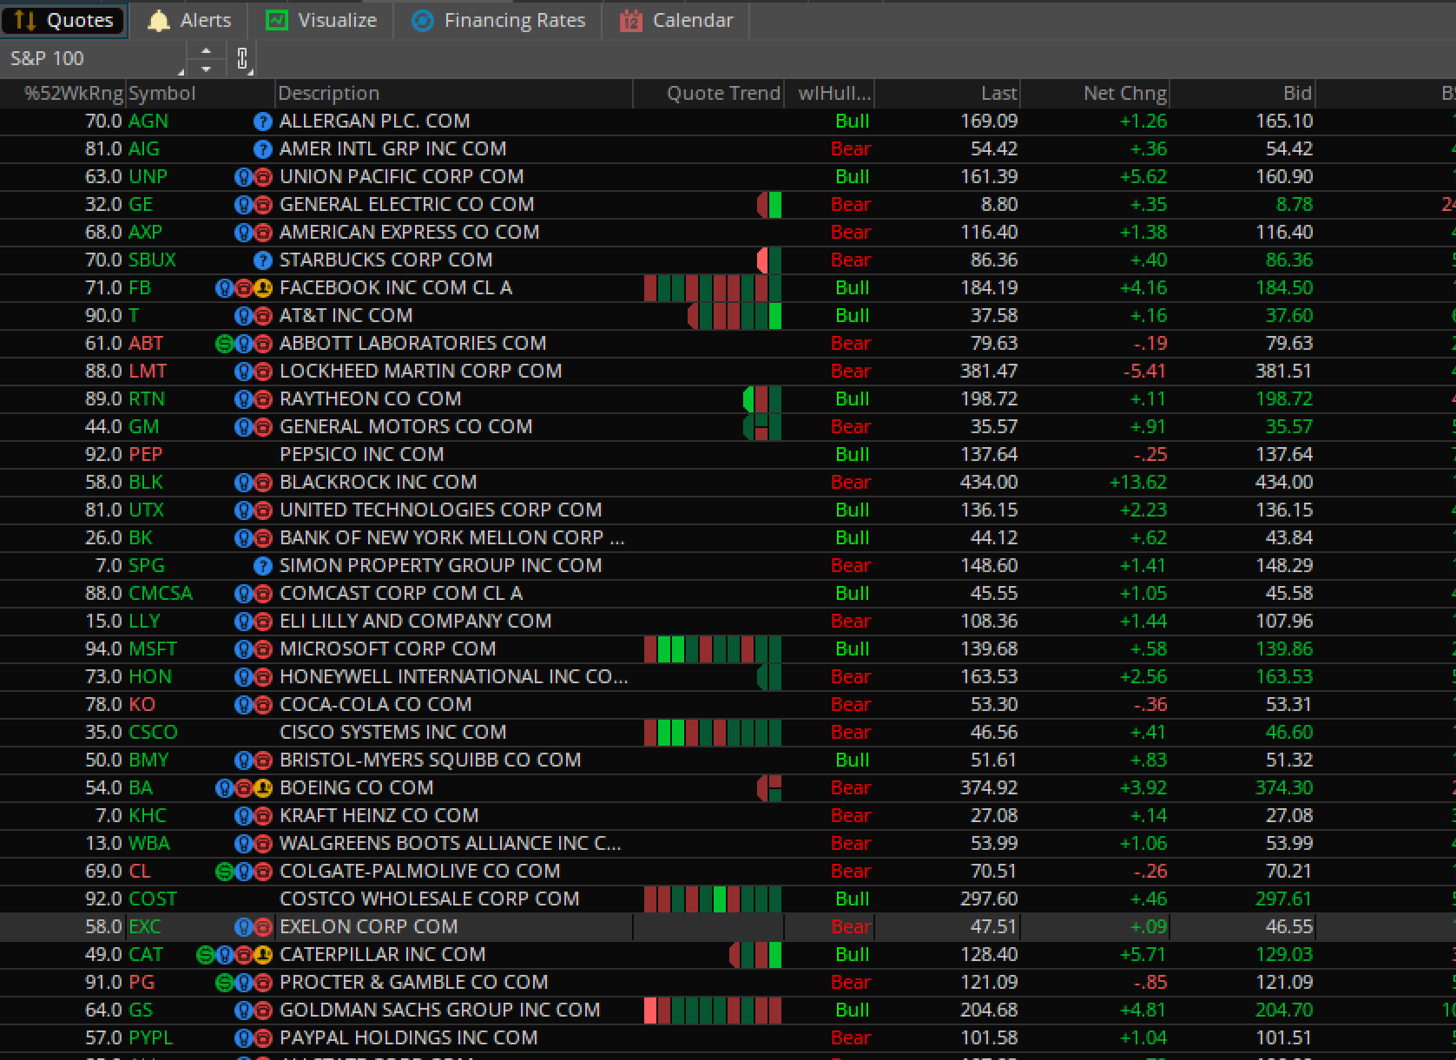The width and height of the screenshot is (1456, 1060).
Task: Click the yellow stamp icon in Boeing row
Action: (263, 788)
